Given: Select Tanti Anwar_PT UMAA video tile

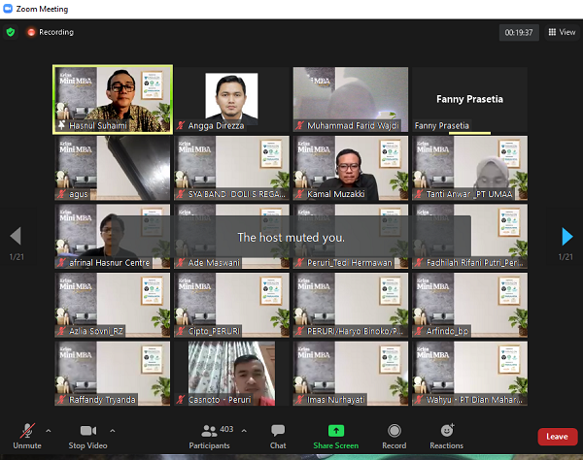Looking at the screenshot, I should [469, 168].
